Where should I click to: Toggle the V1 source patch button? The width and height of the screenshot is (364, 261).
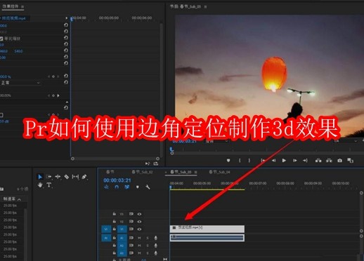[x=106, y=229]
